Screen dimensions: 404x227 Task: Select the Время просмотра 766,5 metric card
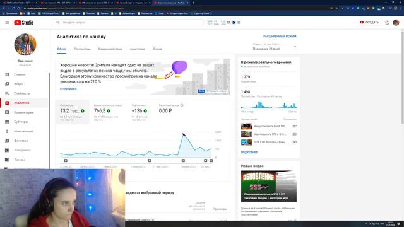[108, 112]
